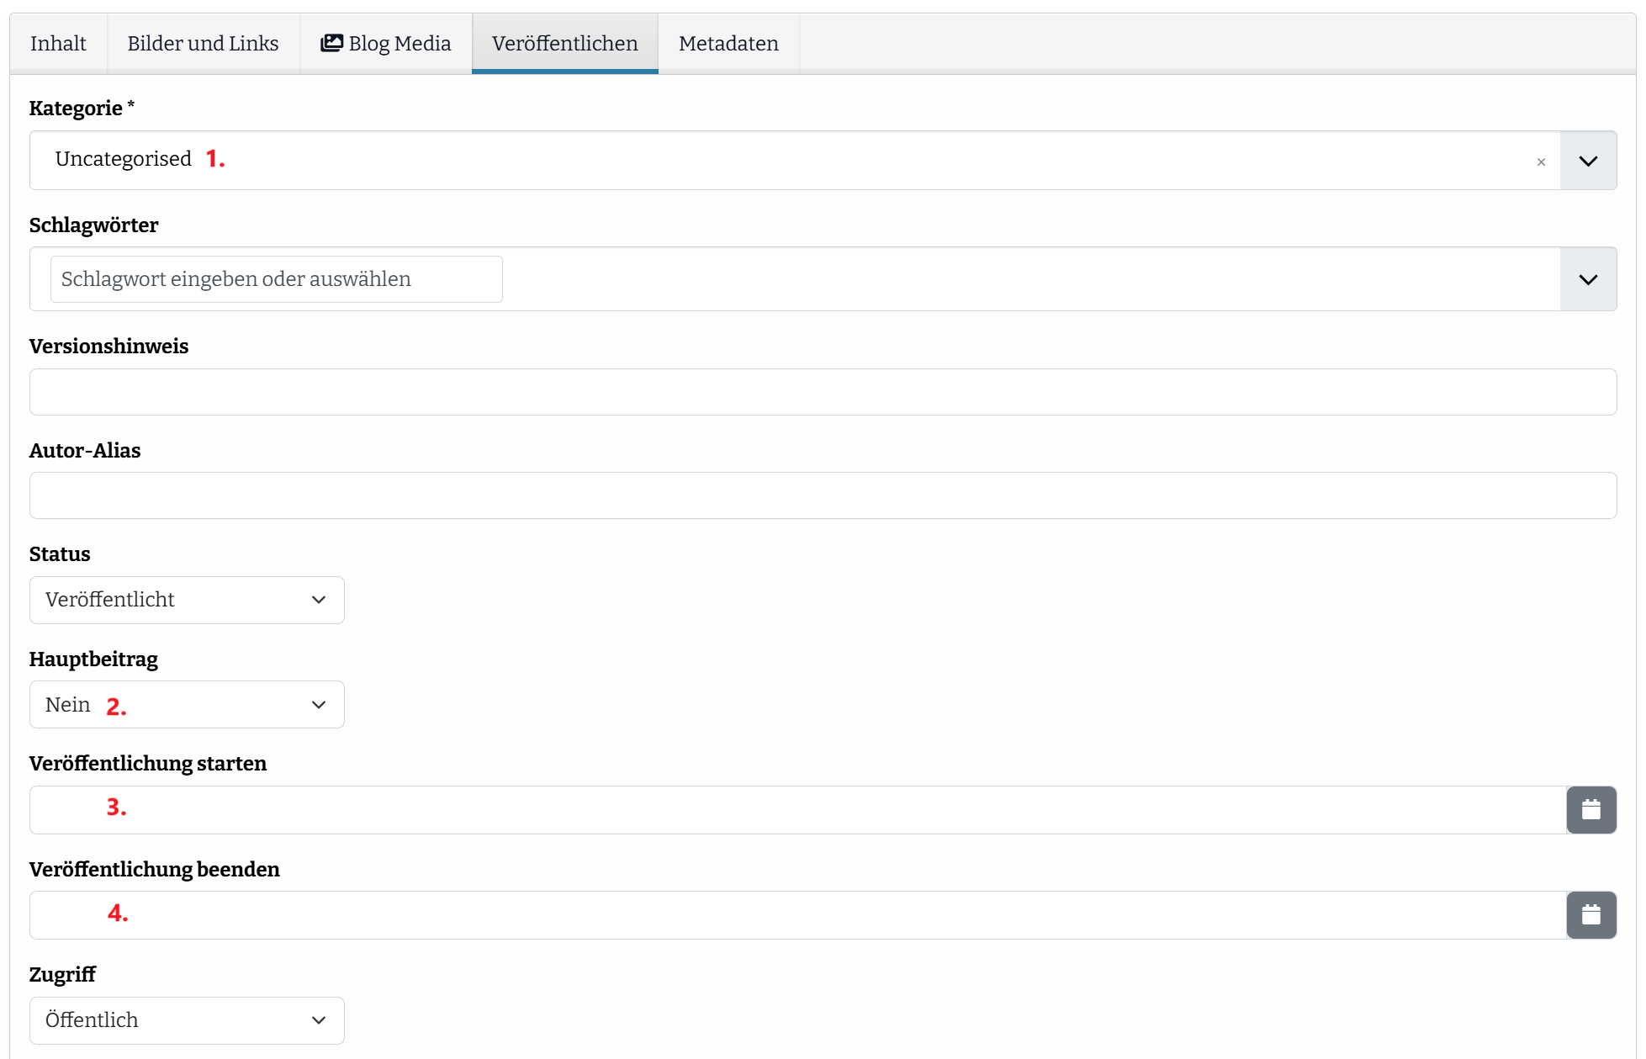Open the Hauptbeitrag dropdown

pos(187,705)
